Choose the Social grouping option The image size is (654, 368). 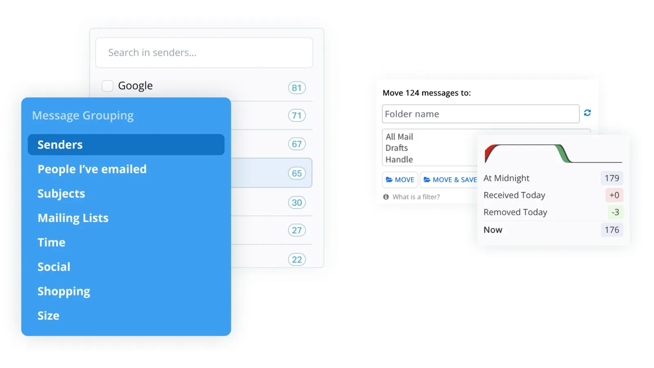tap(54, 267)
